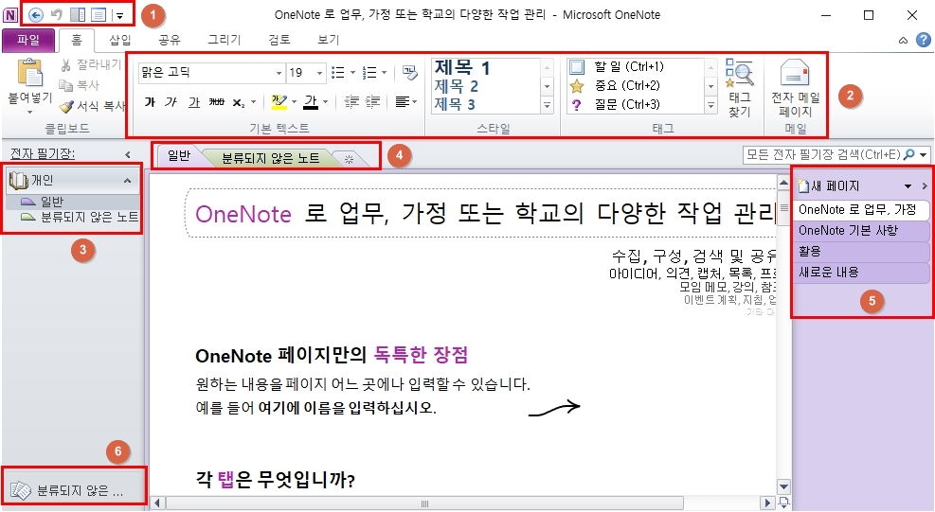Image resolution: width=935 pixels, height=512 pixels.
Task: Apply the 제목 2 heading style
Action: (457, 86)
